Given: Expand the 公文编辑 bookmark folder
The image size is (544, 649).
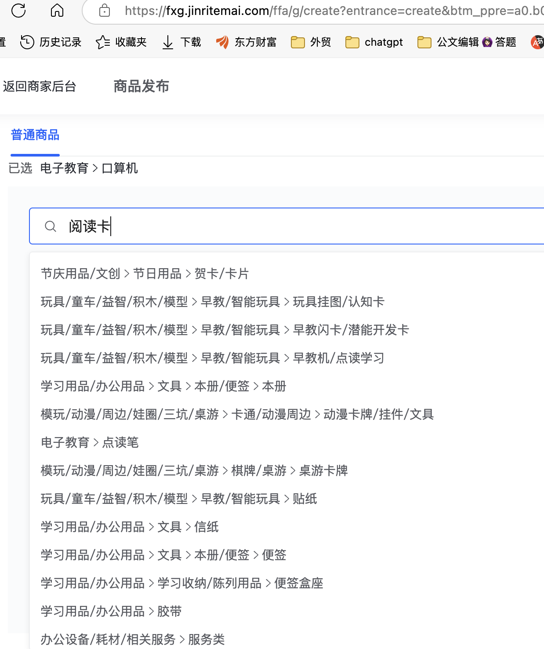Looking at the screenshot, I should 448,42.
